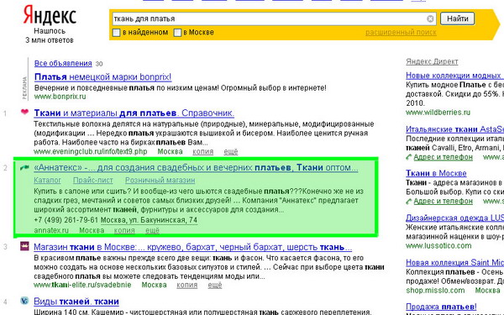Image resolution: width=504 pixels, height=315 pixels.
Task: Open 'Адрес и телефон' under Итальянские ткани ad
Action: (x=444, y=157)
